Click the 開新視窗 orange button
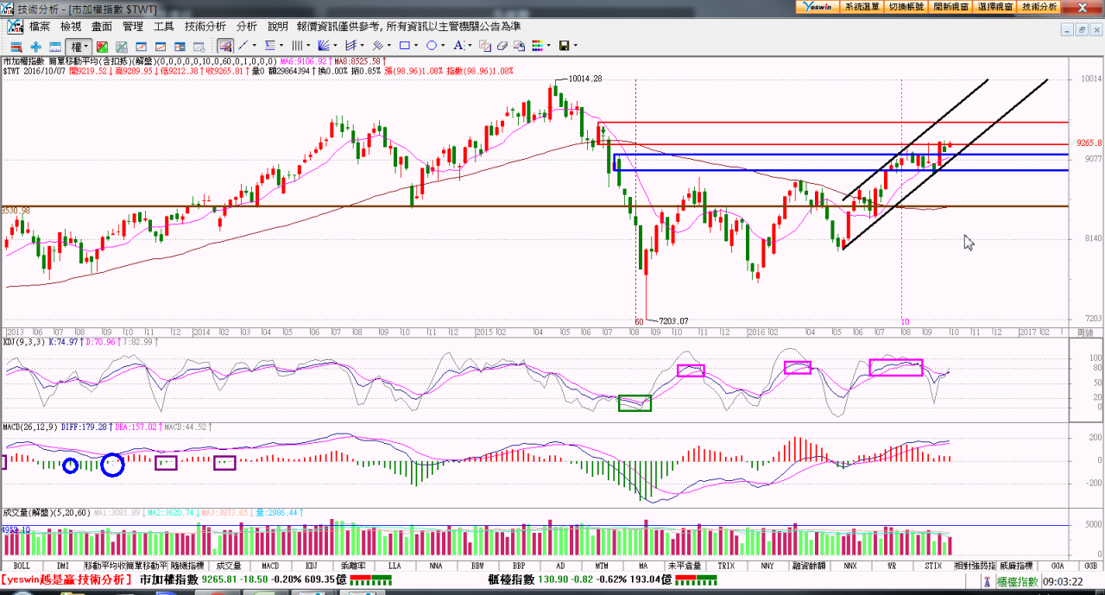The width and height of the screenshot is (1105, 595). coord(950,6)
